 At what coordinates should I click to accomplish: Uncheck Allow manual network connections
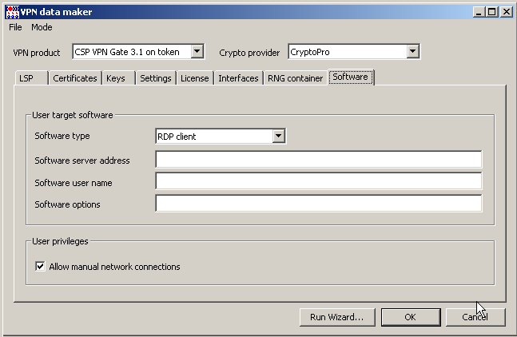pyautogui.click(x=40, y=267)
